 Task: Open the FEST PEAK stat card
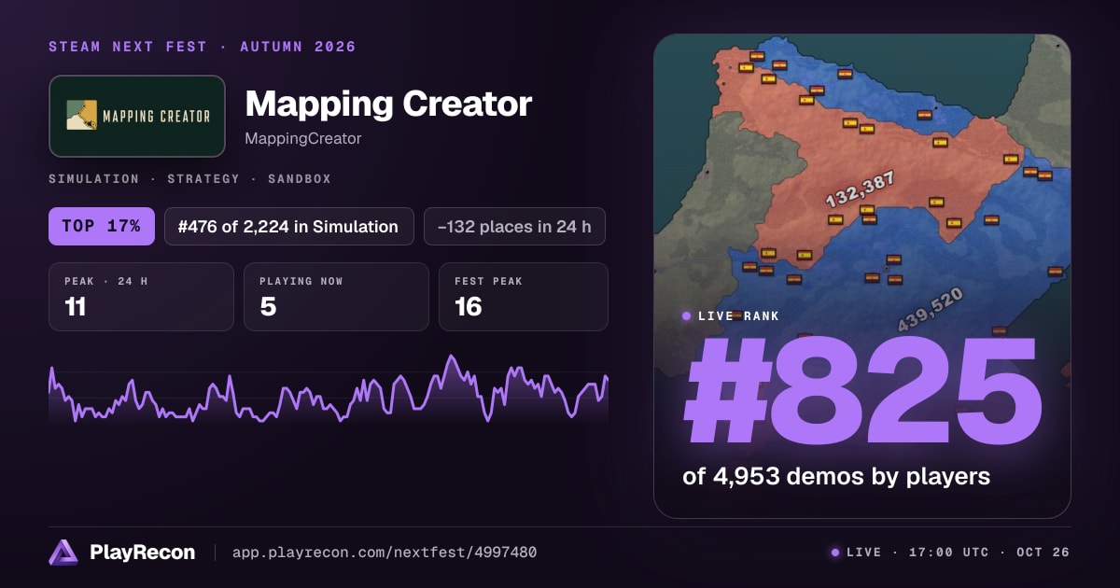click(524, 297)
